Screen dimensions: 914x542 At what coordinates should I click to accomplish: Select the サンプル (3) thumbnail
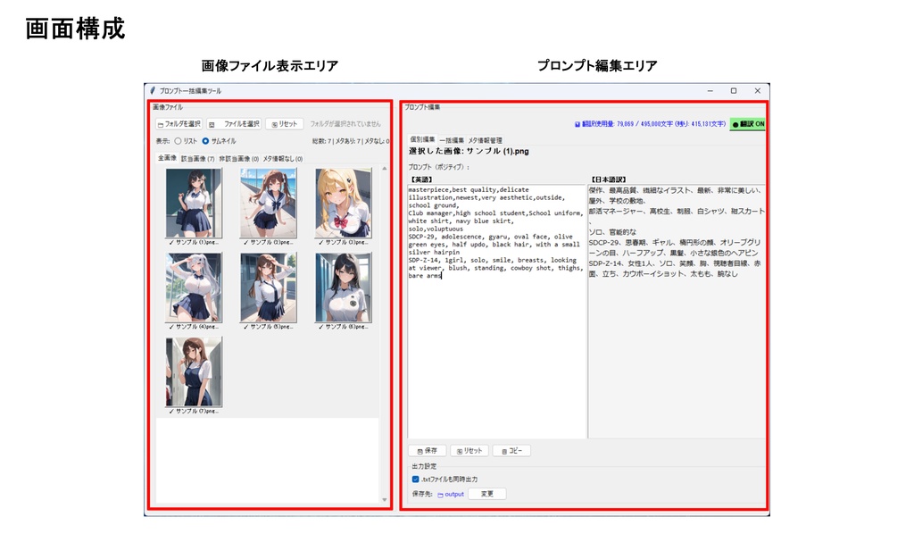click(344, 203)
